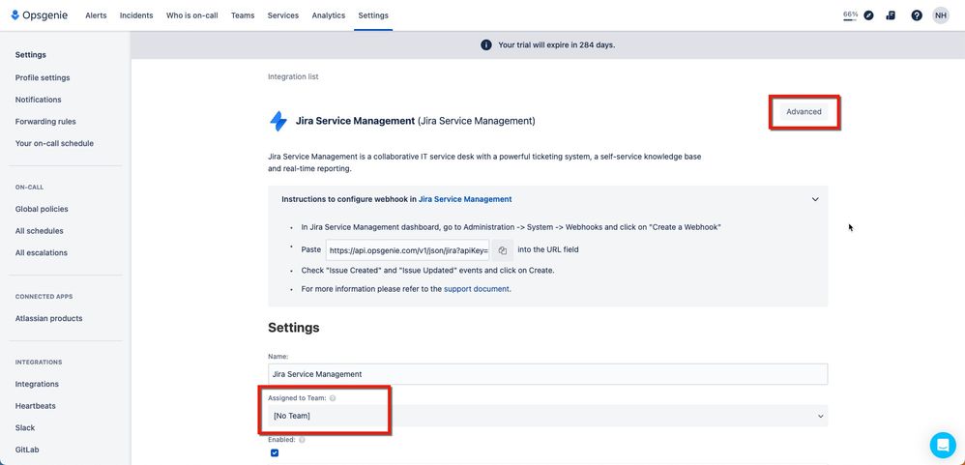Viewport: 965px width, 465px height.
Task: Open Who is on-call tab
Action: coord(192,15)
